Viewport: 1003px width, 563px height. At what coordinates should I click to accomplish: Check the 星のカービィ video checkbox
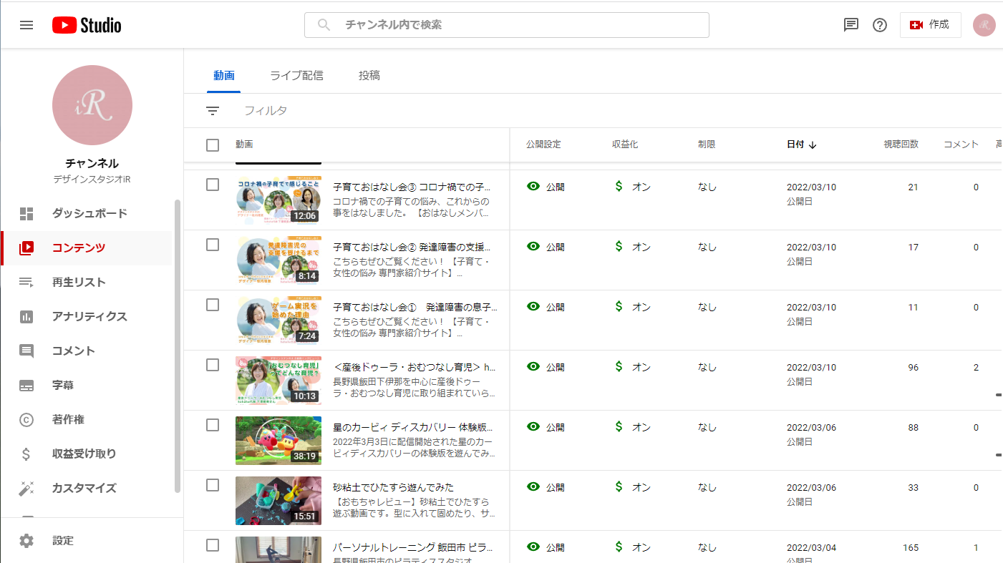[213, 424]
